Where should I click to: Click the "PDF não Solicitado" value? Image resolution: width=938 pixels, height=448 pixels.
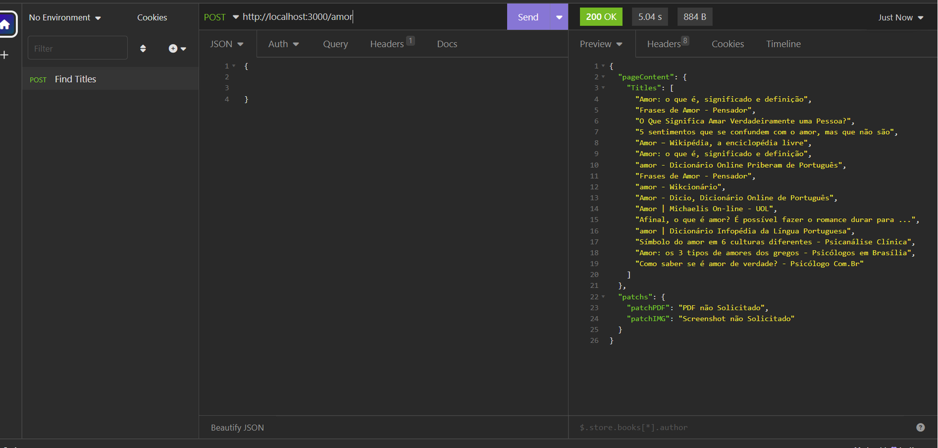click(723, 308)
